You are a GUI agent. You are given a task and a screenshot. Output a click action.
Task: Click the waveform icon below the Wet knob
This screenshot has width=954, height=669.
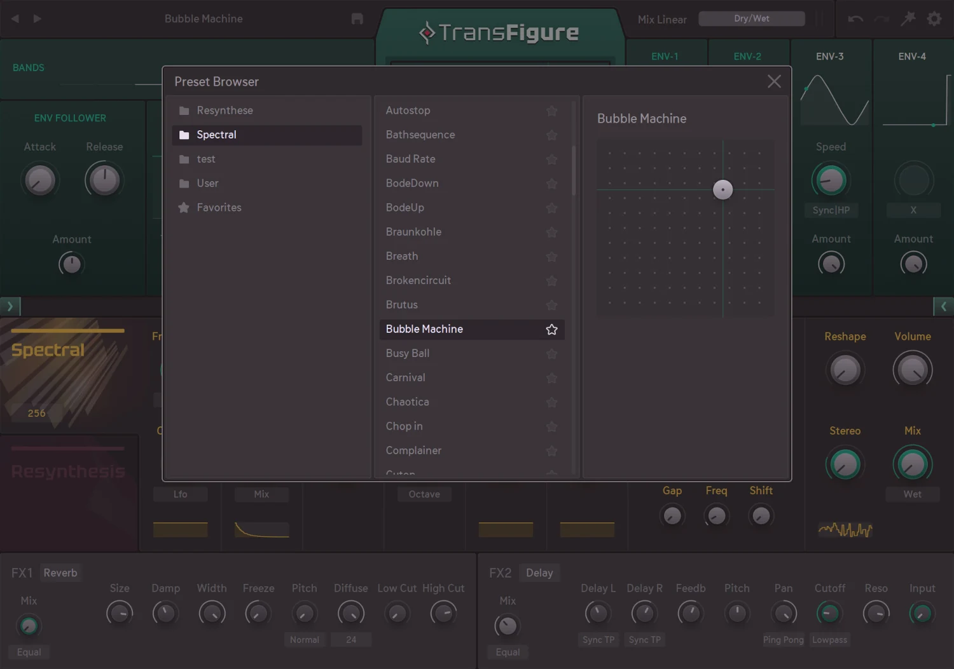pos(845,530)
